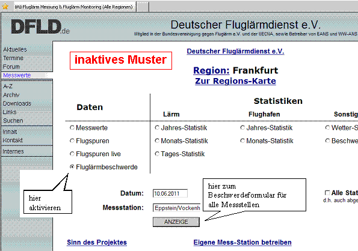358x251 pixels.
Task: Click the ANZEIGE button
Action: coord(176,222)
